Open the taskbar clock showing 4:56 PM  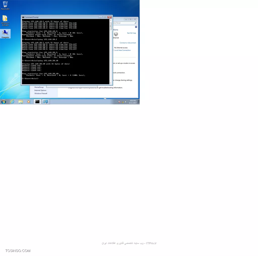click(x=133, y=102)
